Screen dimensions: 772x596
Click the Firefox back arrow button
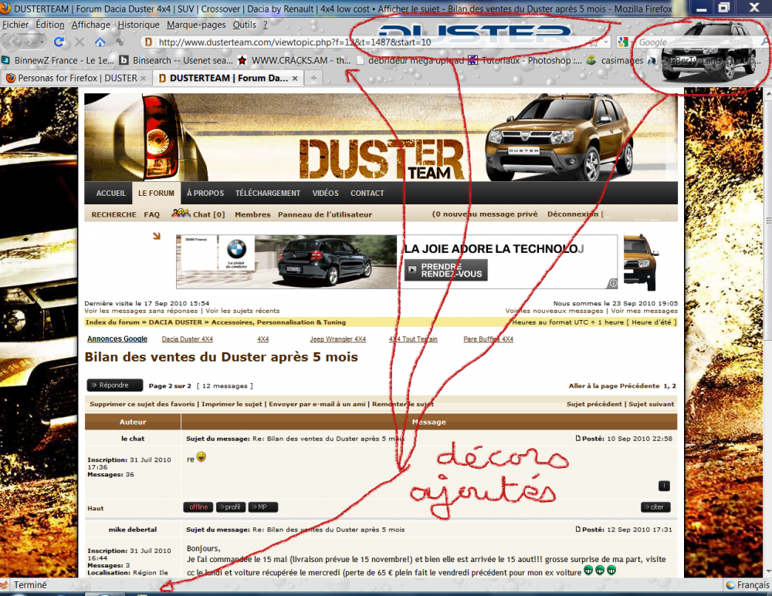13,42
